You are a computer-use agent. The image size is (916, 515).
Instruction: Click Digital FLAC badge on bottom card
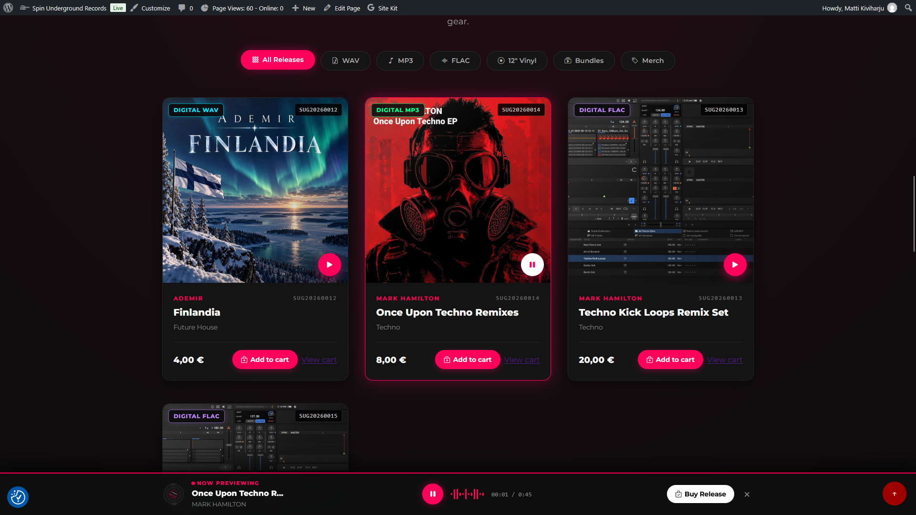point(197,416)
